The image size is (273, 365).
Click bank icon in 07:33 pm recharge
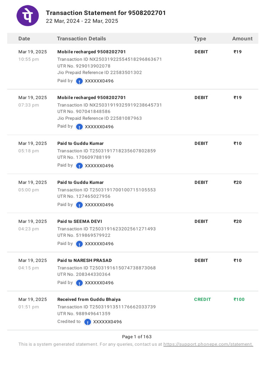click(x=79, y=127)
